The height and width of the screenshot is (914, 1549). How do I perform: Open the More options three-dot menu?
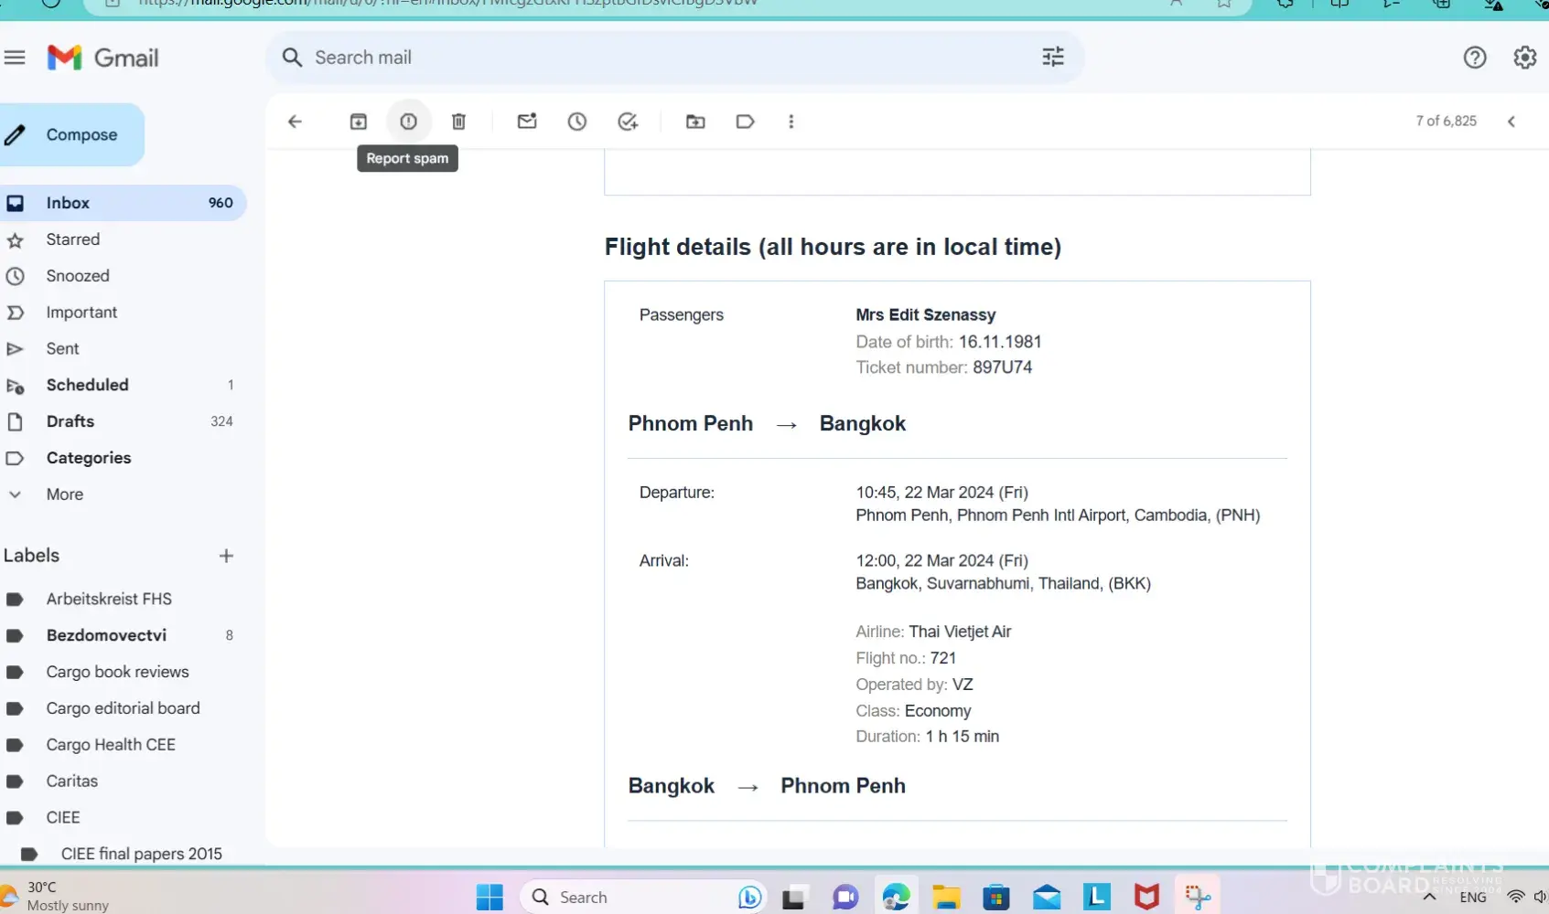tap(791, 122)
